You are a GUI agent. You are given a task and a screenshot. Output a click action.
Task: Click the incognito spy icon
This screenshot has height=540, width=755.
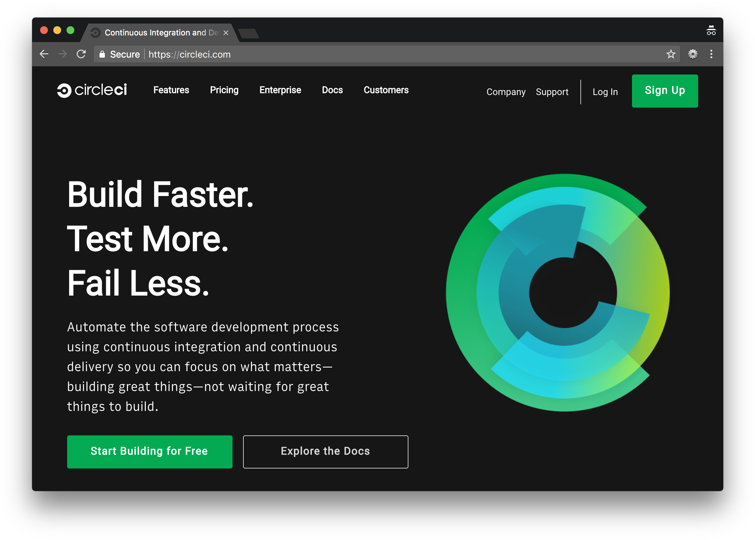tap(711, 30)
